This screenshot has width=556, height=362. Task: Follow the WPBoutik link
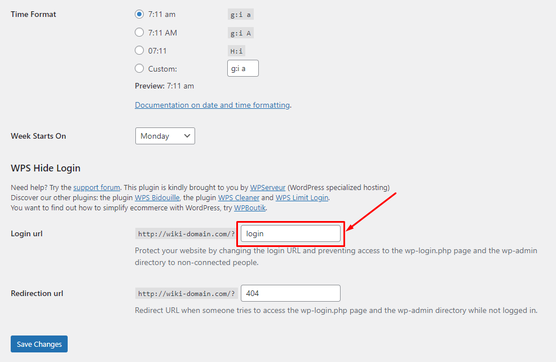[250, 208]
